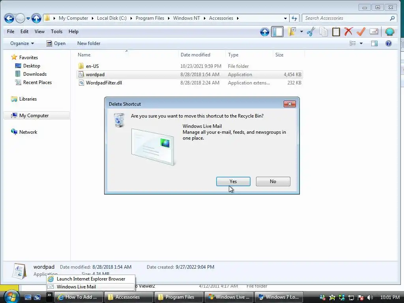Click the change view icon

click(x=352, y=43)
